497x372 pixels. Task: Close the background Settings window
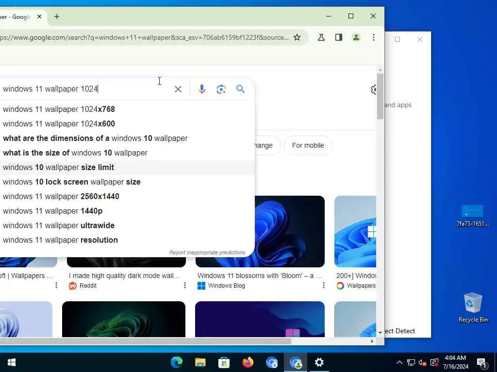[420, 39]
